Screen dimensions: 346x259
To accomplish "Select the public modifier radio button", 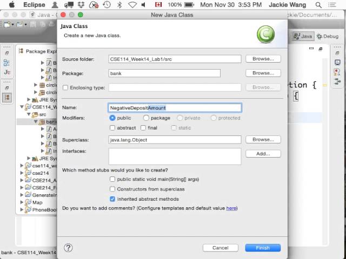I will 112,118.
